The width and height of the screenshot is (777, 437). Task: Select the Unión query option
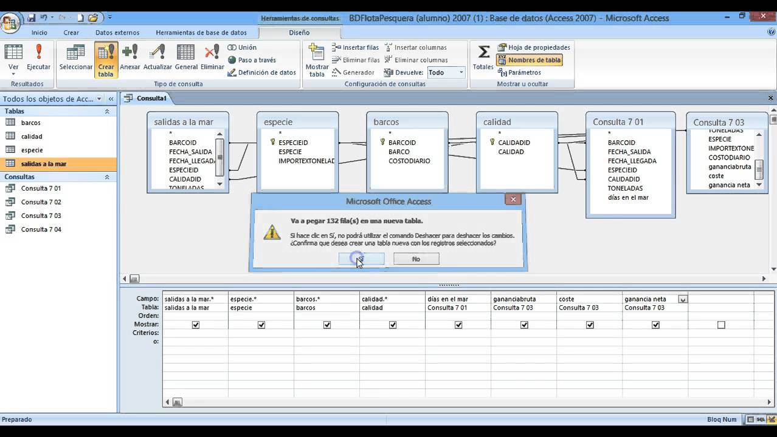tap(242, 47)
